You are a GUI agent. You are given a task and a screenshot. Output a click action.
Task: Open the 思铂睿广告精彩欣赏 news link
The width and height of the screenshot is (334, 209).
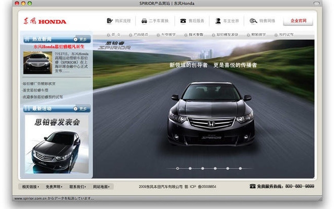click(39, 84)
